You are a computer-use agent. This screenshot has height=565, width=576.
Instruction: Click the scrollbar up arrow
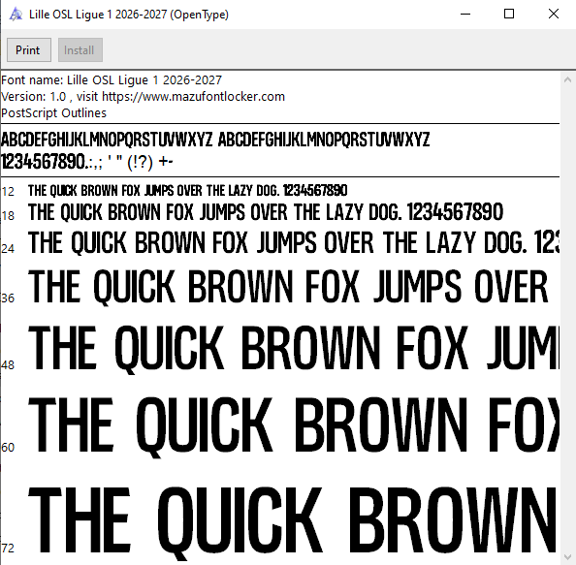[x=567, y=79]
